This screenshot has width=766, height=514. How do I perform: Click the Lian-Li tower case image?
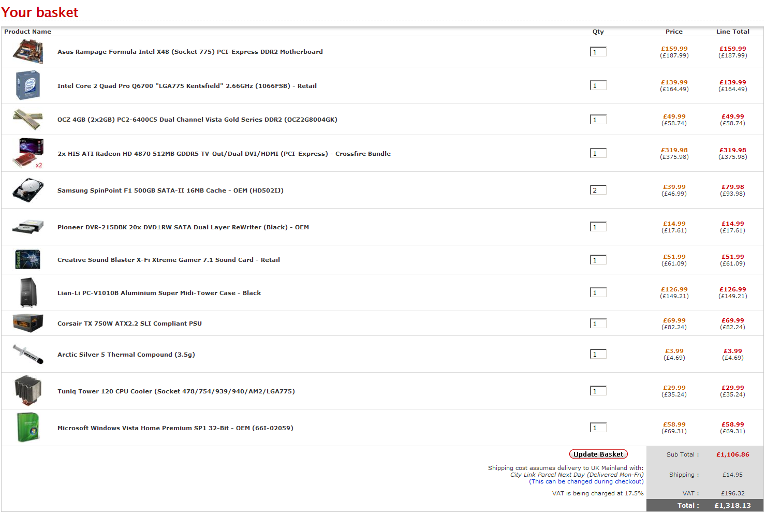point(28,292)
